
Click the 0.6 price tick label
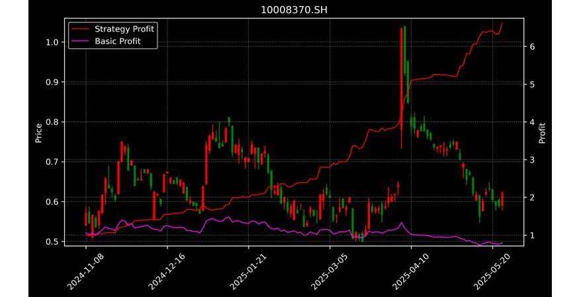coord(53,202)
